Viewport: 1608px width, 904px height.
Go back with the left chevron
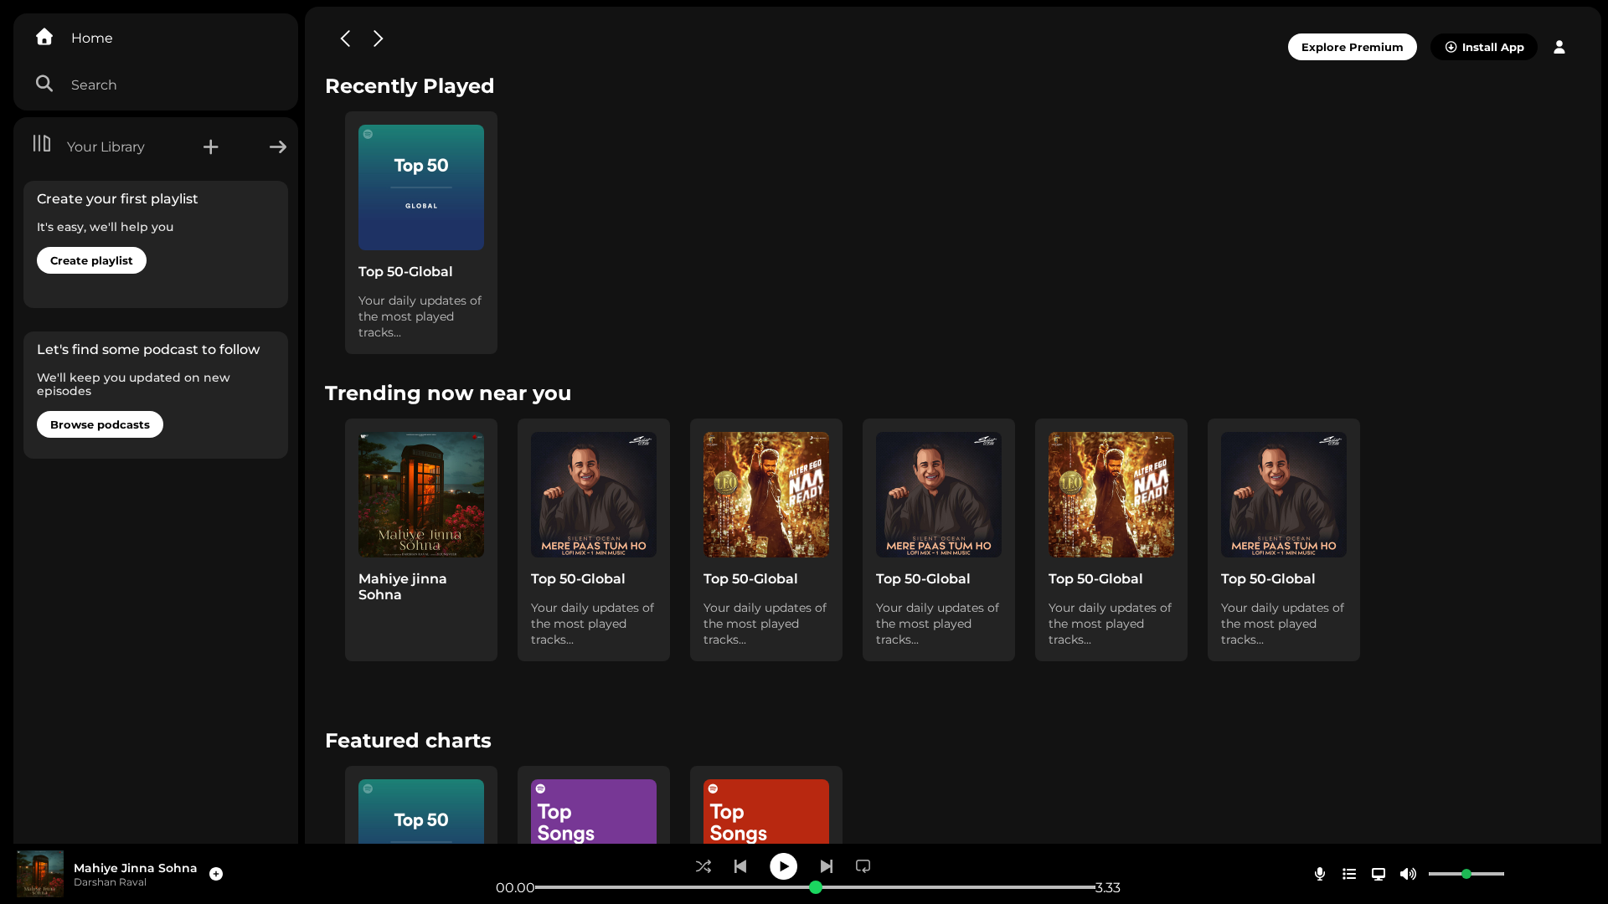point(345,39)
